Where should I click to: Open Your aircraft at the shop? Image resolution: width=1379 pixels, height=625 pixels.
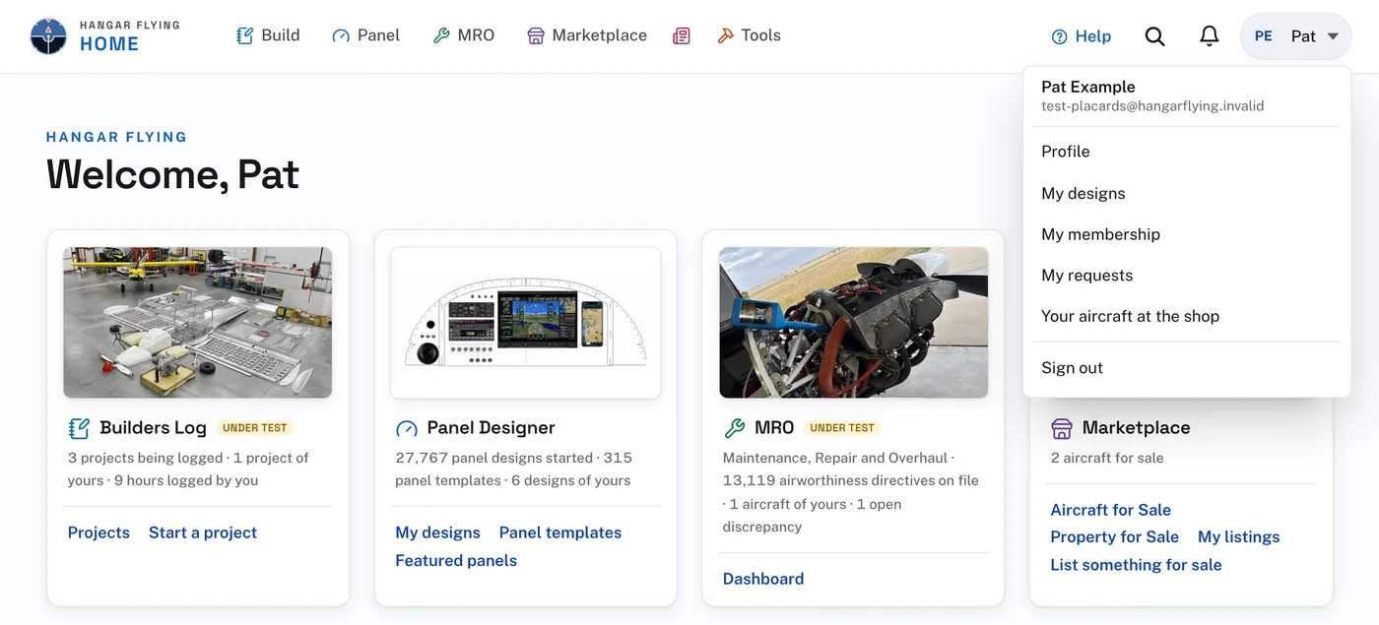(1187, 316)
